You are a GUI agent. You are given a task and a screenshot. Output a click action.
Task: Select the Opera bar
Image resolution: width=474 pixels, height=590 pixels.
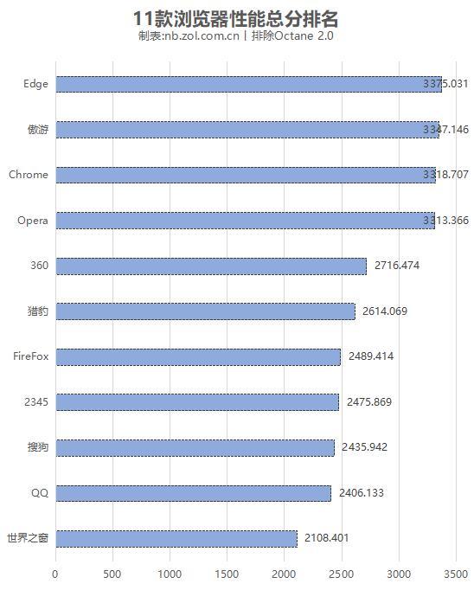[246, 221]
